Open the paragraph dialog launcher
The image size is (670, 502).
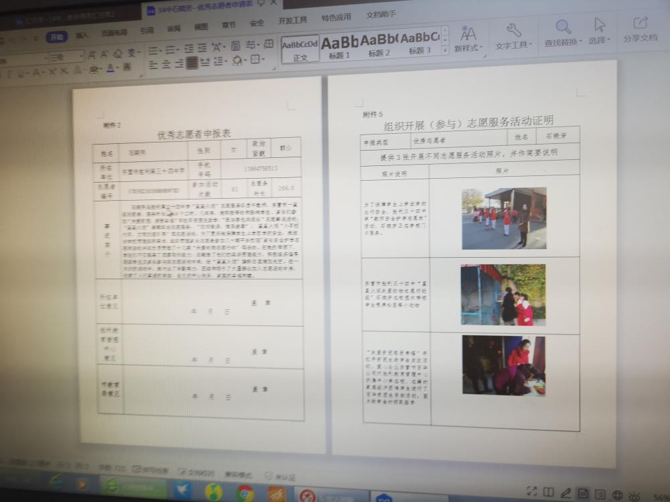pyautogui.click(x=274, y=67)
